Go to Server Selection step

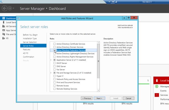30,42
